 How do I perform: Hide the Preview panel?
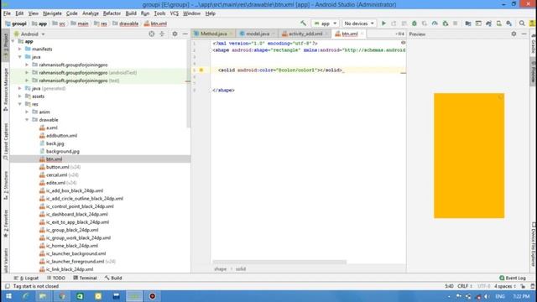[524, 34]
